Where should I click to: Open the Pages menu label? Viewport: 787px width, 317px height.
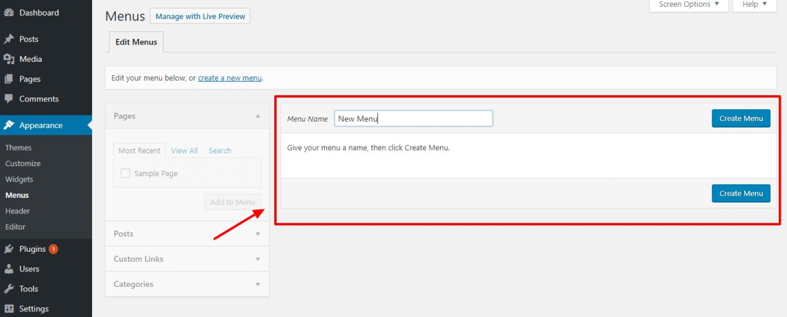click(x=30, y=79)
